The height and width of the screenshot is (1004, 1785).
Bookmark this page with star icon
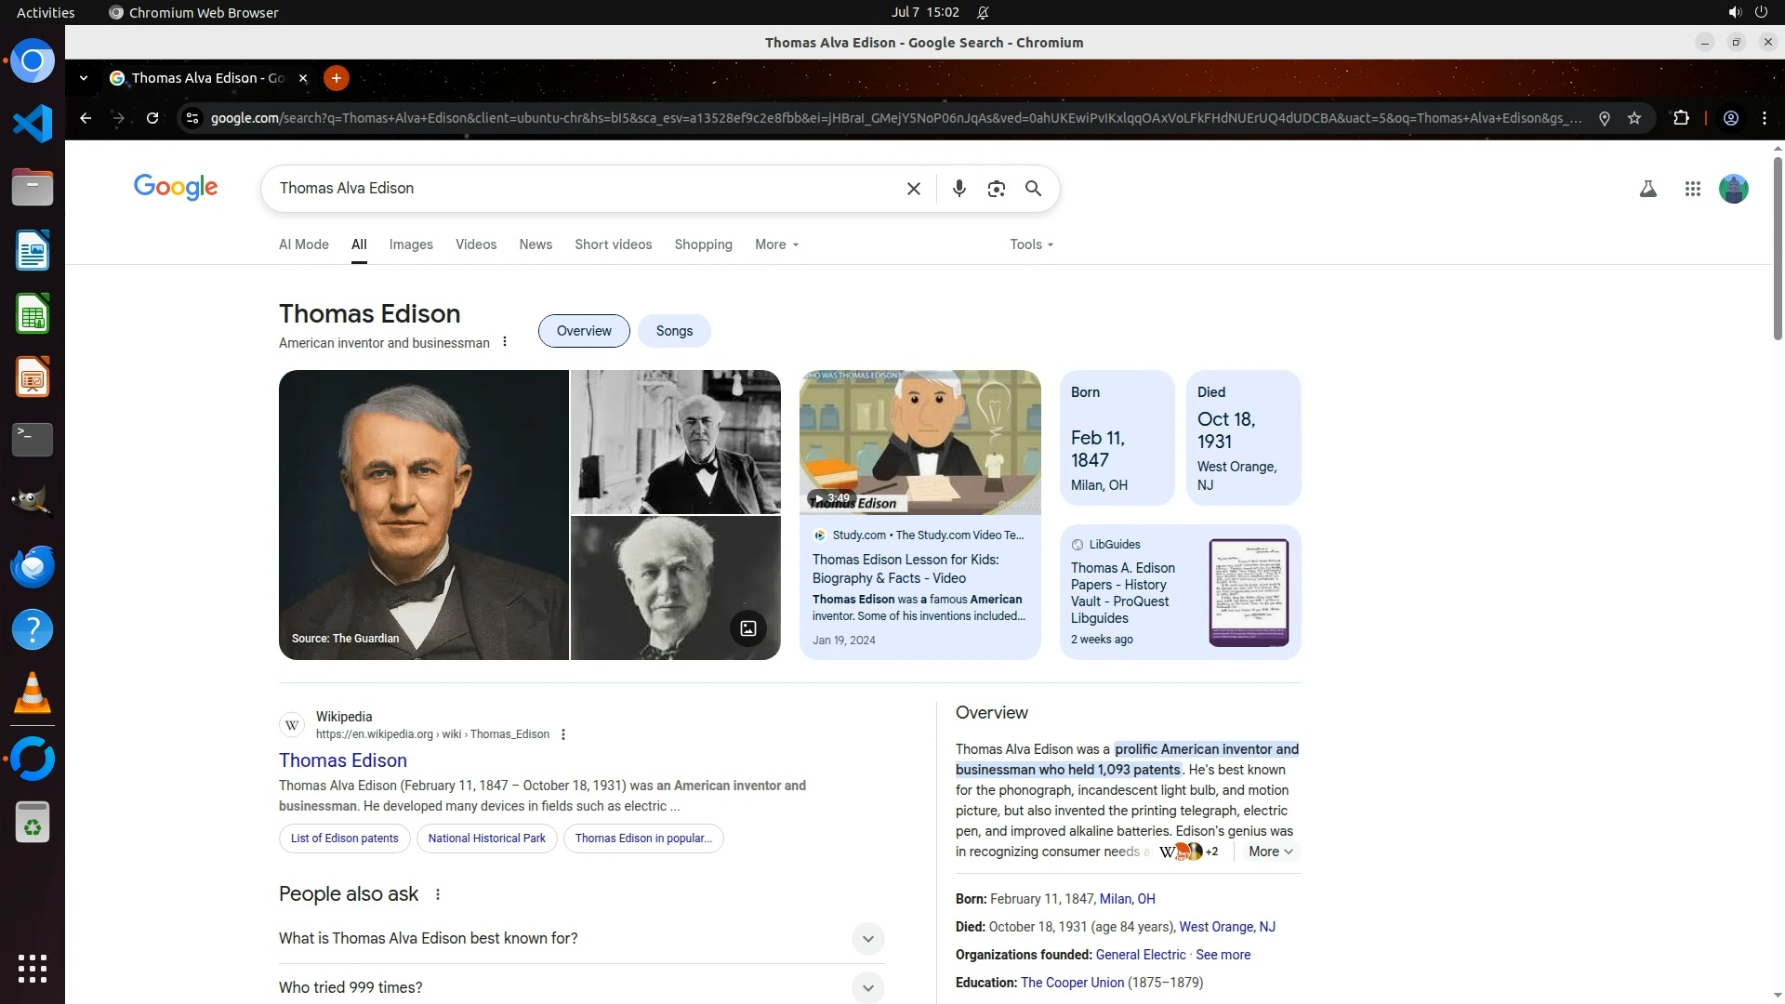tap(1634, 118)
